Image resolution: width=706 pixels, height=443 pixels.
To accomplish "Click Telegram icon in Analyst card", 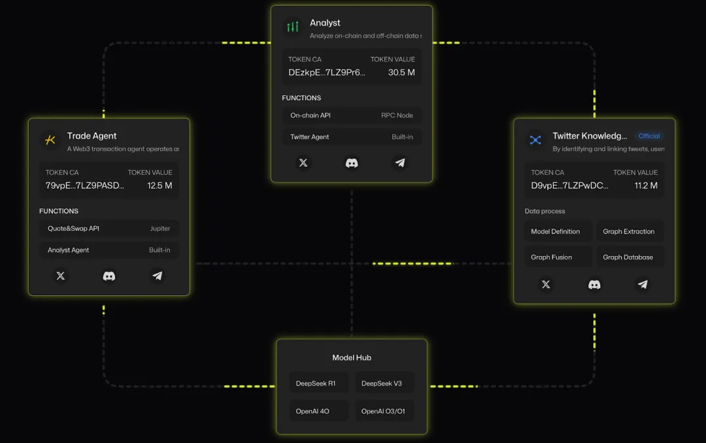I will pyautogui.click(x=400, y=163).
